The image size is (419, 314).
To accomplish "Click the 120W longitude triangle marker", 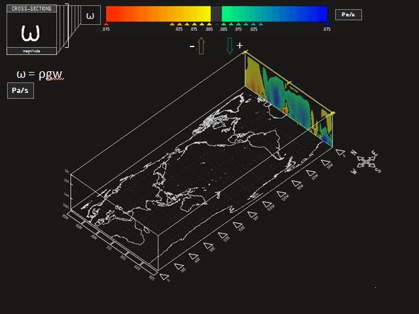I will click(282, 193).
